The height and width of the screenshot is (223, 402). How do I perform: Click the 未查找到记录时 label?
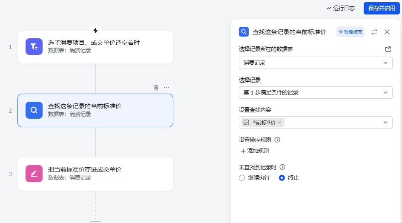tap(258, 167)
